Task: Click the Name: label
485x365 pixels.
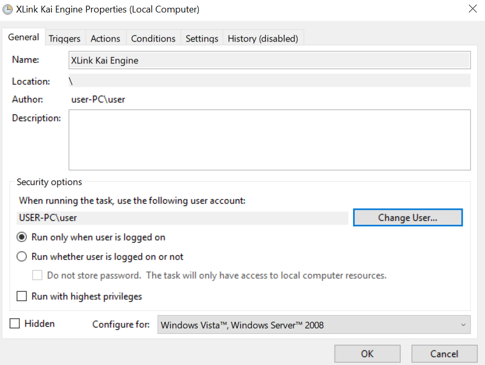Action: point(25,59)
